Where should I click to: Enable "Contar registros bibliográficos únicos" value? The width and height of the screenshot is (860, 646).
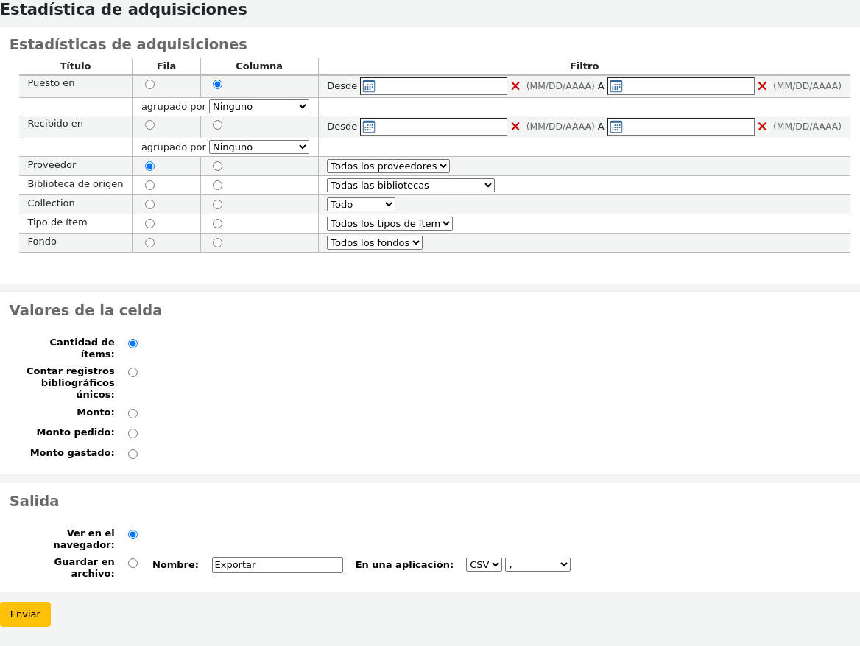(x=133, y=372)
